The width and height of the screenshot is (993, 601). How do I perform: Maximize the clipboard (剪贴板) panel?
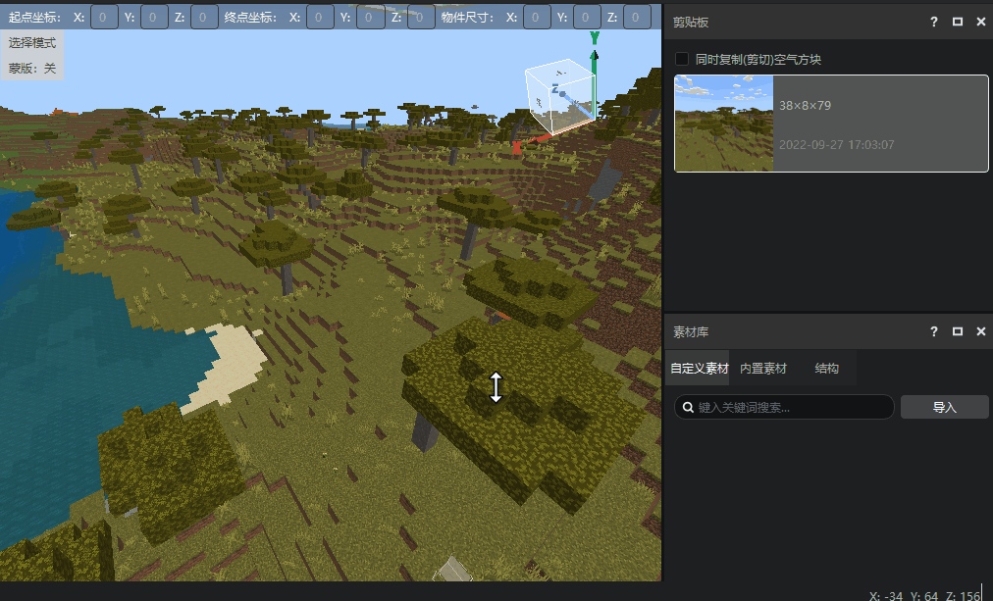point(958,22)
